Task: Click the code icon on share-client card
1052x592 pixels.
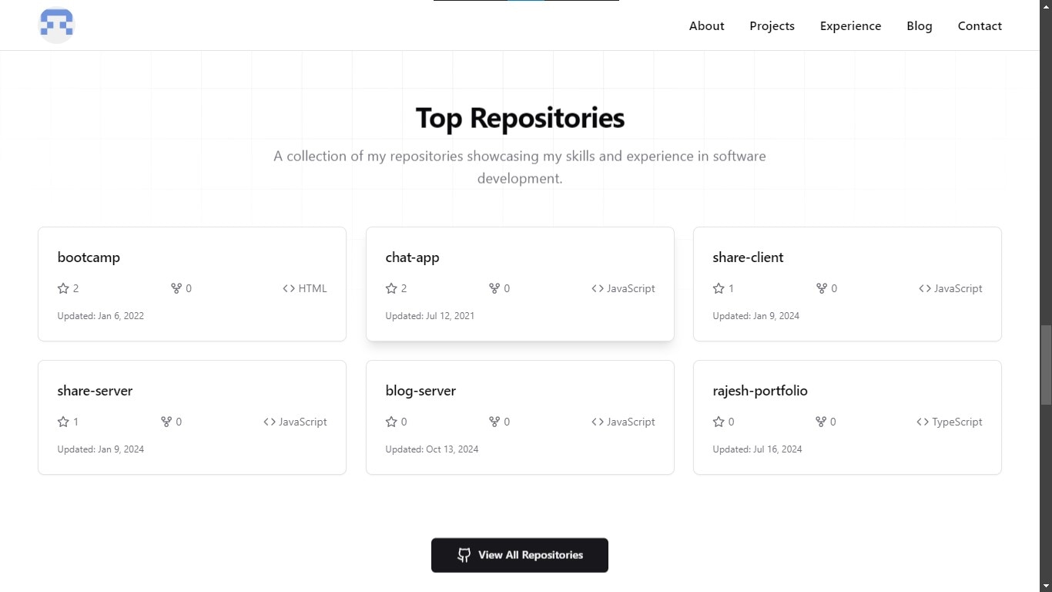Action: (925, 288)
